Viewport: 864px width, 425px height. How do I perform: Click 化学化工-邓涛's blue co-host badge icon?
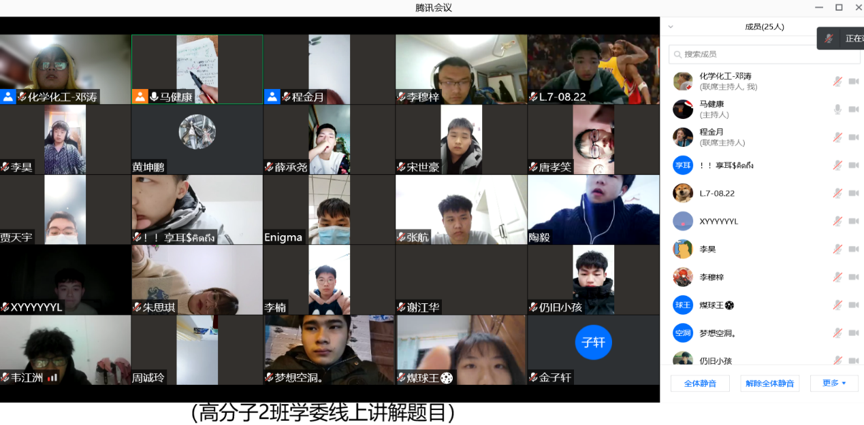point(7,97)
